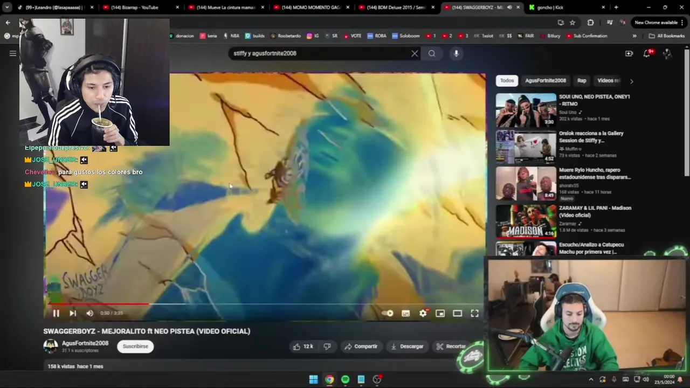
Task: Click the Recortar clip button
Action: [451, 347]
